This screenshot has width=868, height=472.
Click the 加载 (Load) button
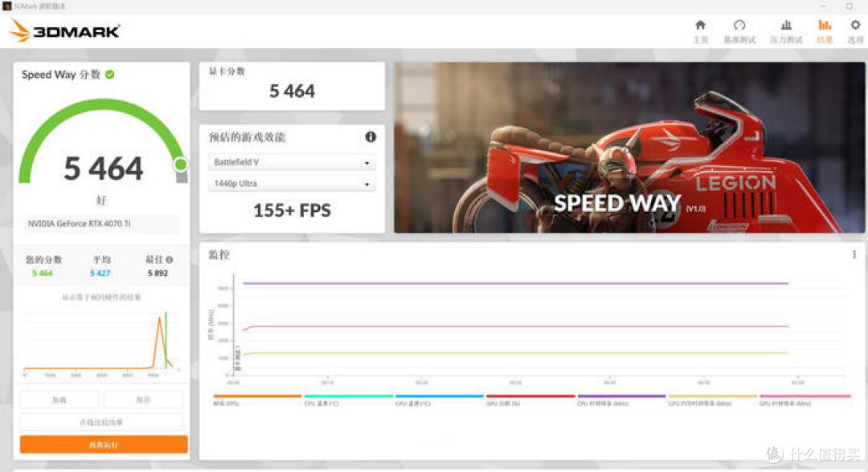59,400
